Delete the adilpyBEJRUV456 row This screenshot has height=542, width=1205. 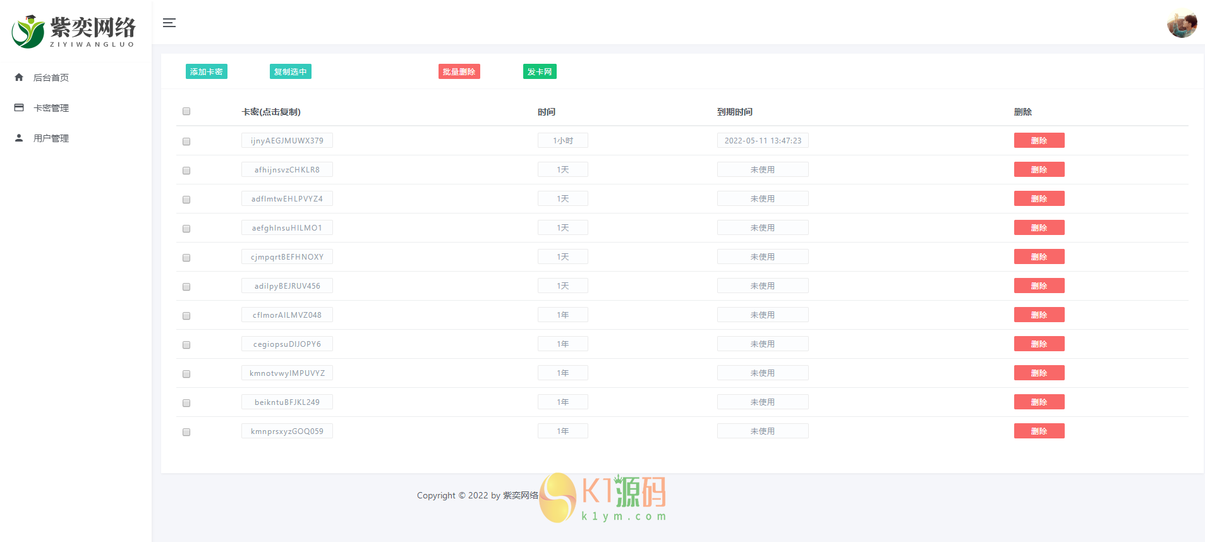[x=1039, y=286]
